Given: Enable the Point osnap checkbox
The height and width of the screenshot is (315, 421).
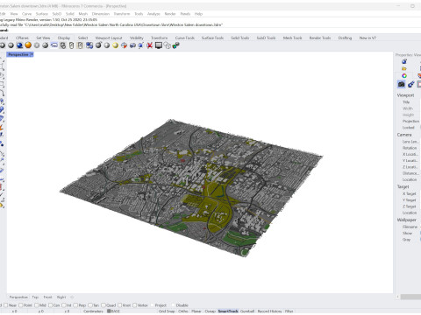Looking at the screenshot, I should 21,305.
